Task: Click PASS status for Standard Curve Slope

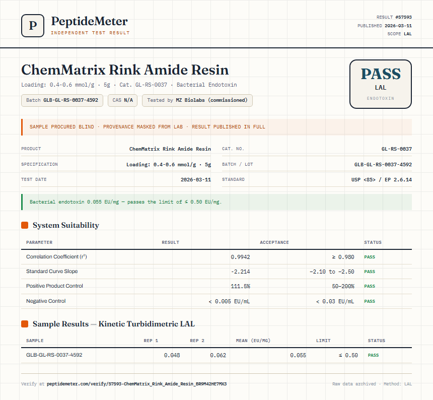Action: tap(370, 272)
